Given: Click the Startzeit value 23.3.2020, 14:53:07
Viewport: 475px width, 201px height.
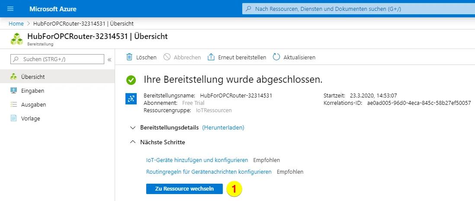Looking at the screenshot, I should [373, 95].
